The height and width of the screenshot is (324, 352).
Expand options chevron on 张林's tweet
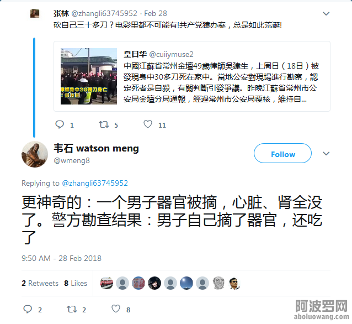click(326, 14)
